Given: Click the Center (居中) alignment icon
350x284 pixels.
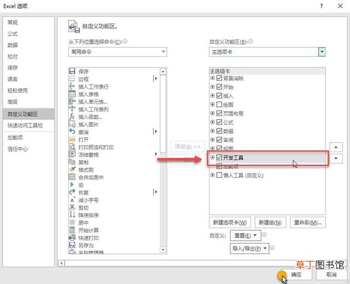Looking at the screenshot, I should [72, 222].
